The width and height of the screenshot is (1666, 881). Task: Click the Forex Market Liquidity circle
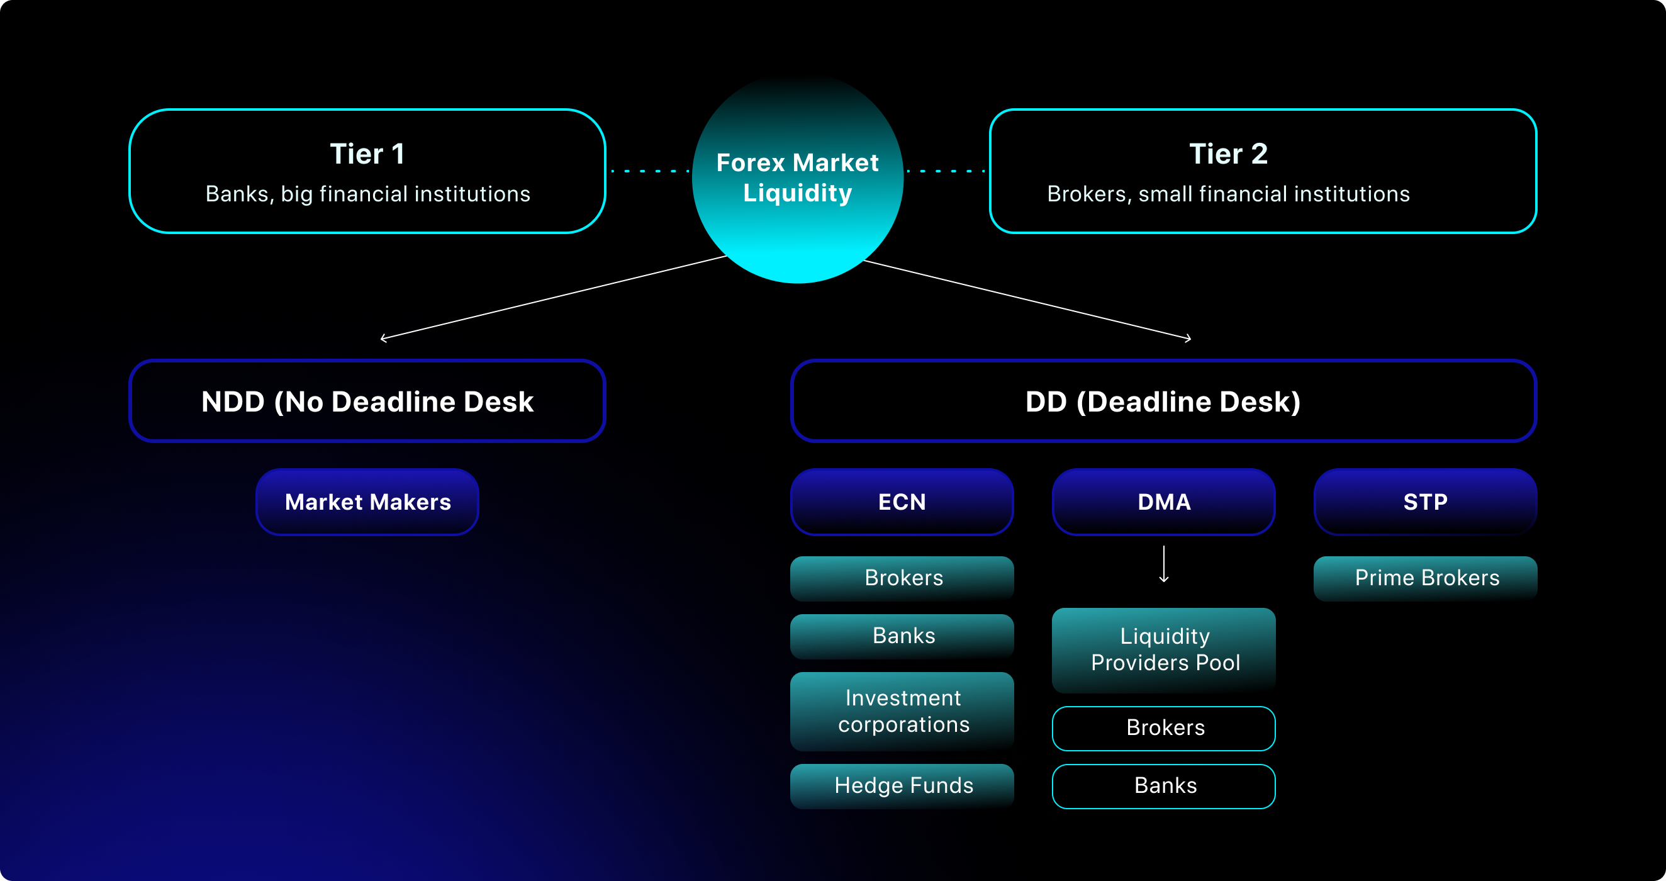[798, 178]
